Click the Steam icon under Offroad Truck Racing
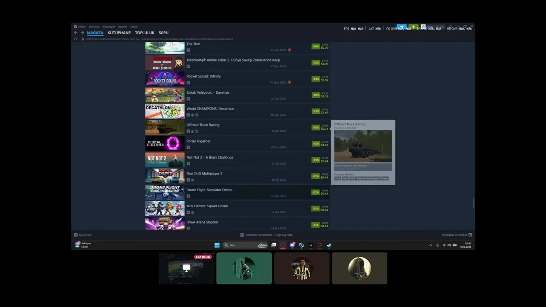Screen dimensions: 546x307 [197, 131]
